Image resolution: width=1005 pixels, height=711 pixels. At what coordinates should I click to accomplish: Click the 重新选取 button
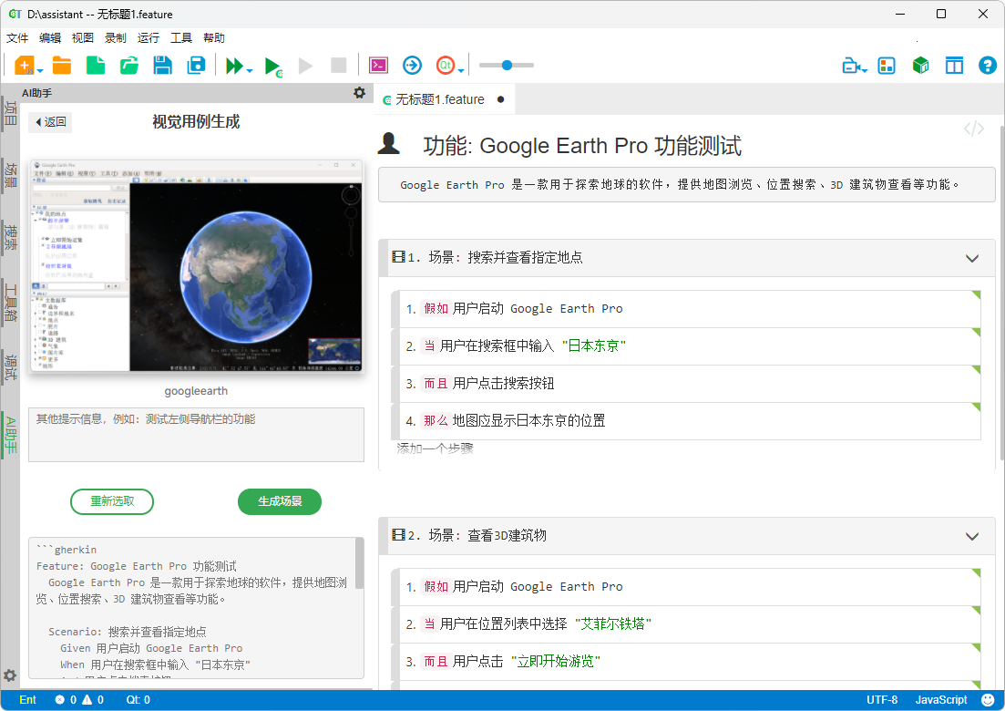[x=112, y=501]
